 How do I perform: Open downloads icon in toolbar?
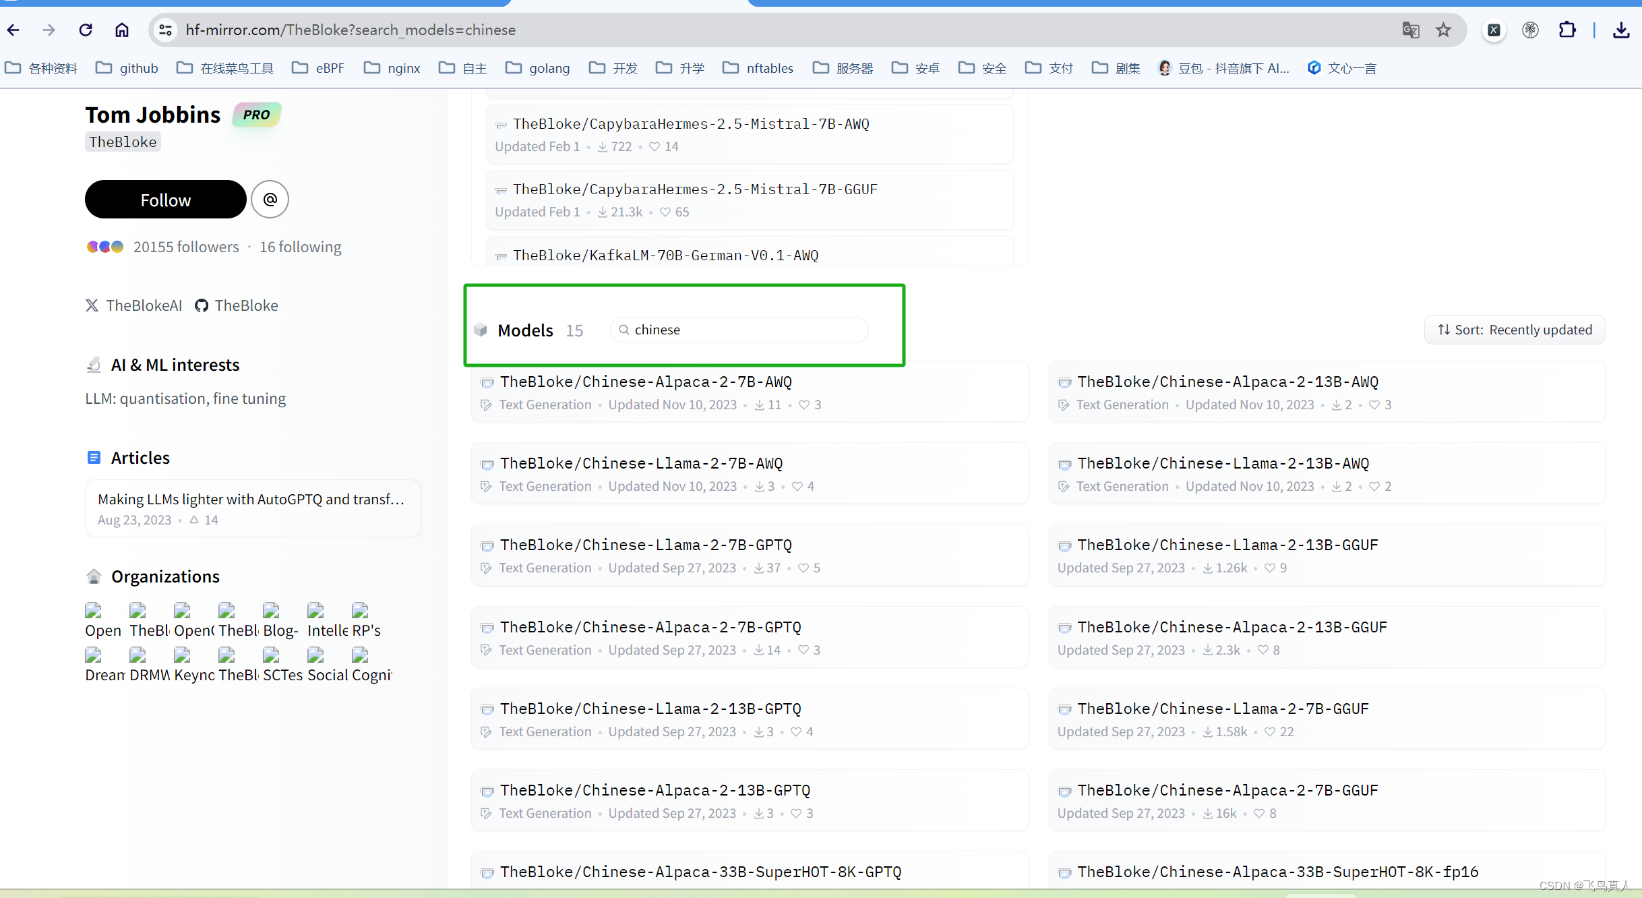[1621, 30]
